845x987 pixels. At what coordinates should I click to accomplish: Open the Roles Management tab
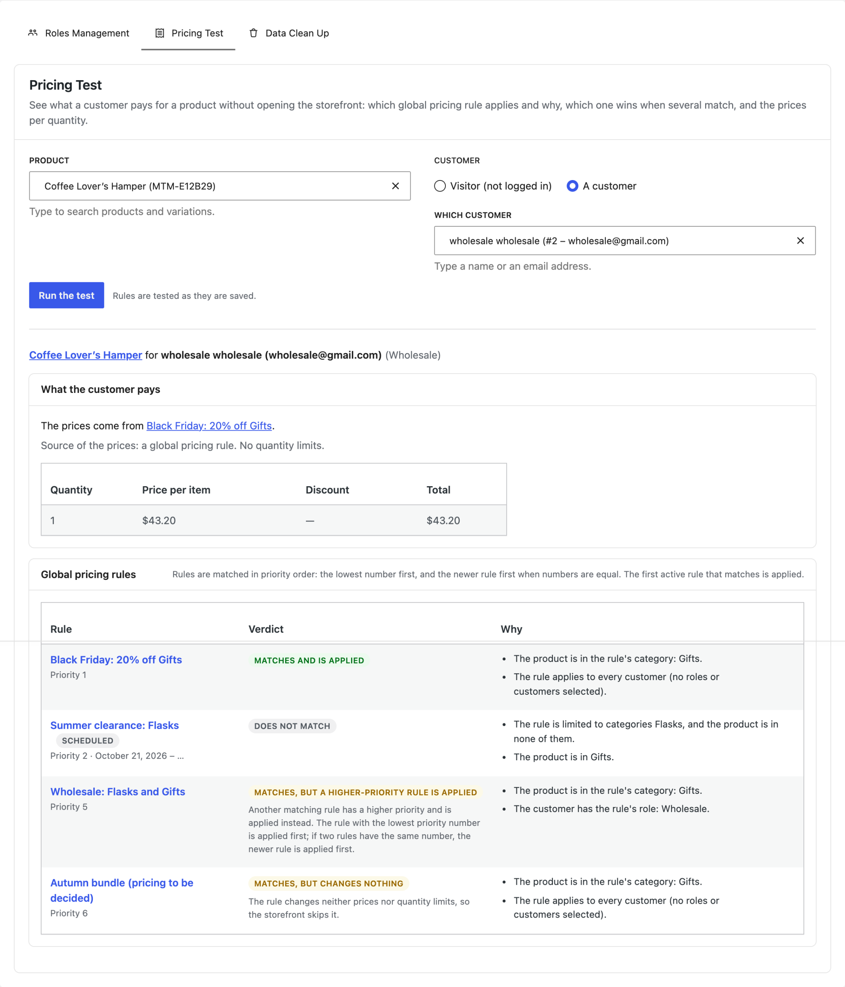[x=79, y=33]
